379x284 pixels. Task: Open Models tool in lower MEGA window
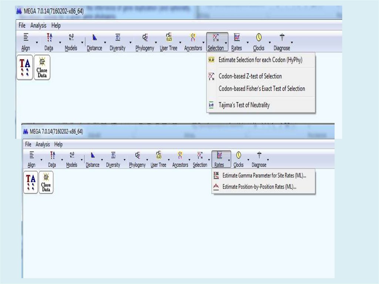(72, 160)
